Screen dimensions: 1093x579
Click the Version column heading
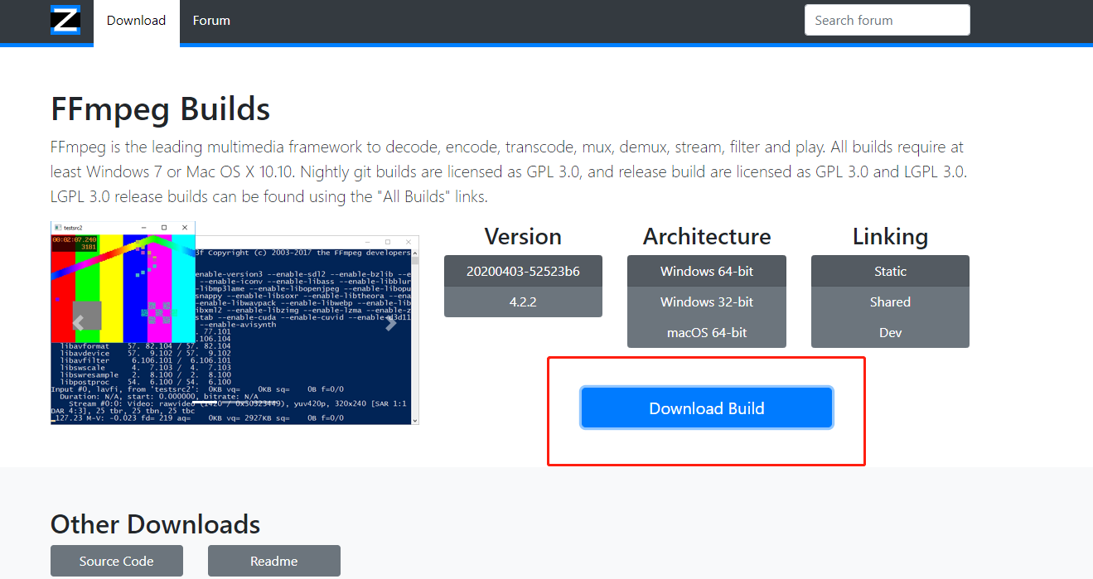pyautogui.click(x=523, y=236)
